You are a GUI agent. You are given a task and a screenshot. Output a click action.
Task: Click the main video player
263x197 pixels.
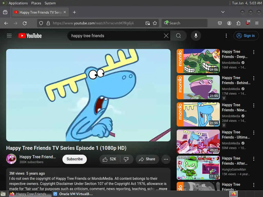(88, 95)
